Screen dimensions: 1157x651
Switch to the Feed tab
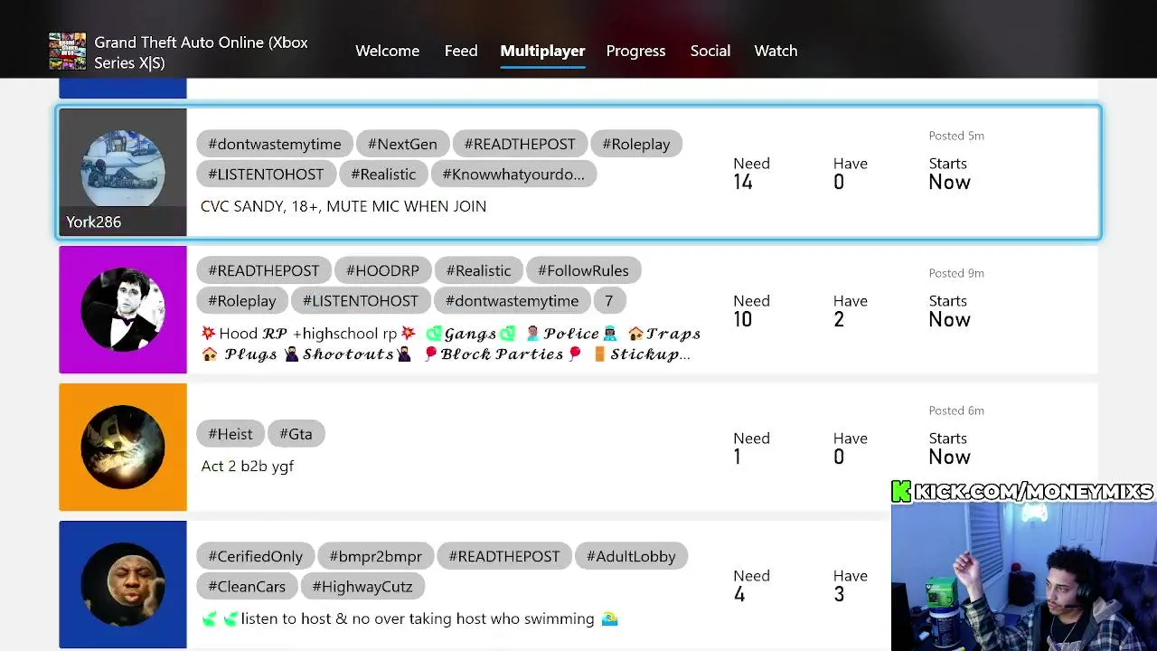pyautogui.click(x=461, y=51)
